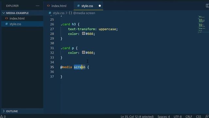Click the '#666' value on line 32
The image size is (209, 118).
point(89,53)
